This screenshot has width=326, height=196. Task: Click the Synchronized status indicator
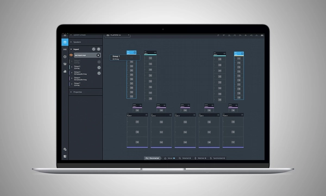[x=217, y=158]
